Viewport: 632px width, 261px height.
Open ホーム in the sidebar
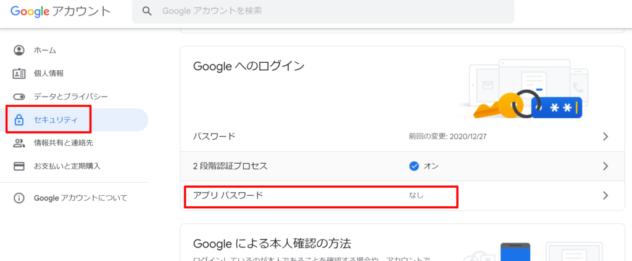[x=45, y=50]
